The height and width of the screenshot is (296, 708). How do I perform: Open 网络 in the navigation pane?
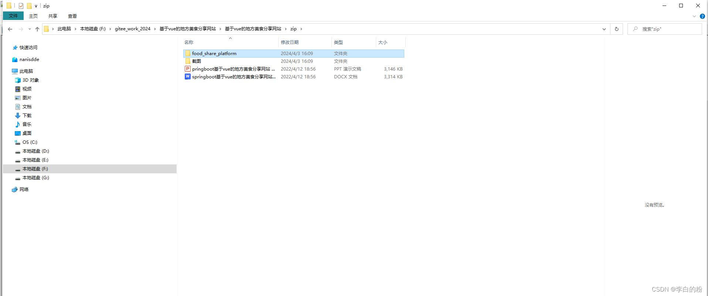[24, 190]
